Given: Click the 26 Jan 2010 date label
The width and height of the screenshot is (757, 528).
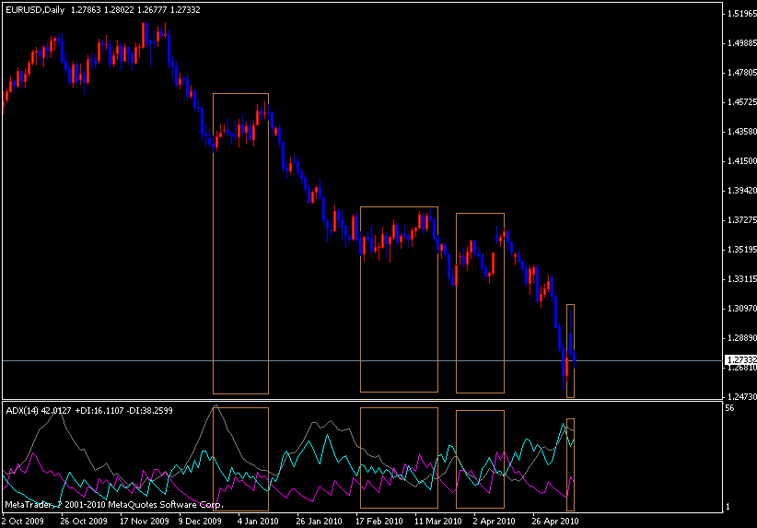Looking at the screenshot, I should [320, 522].
